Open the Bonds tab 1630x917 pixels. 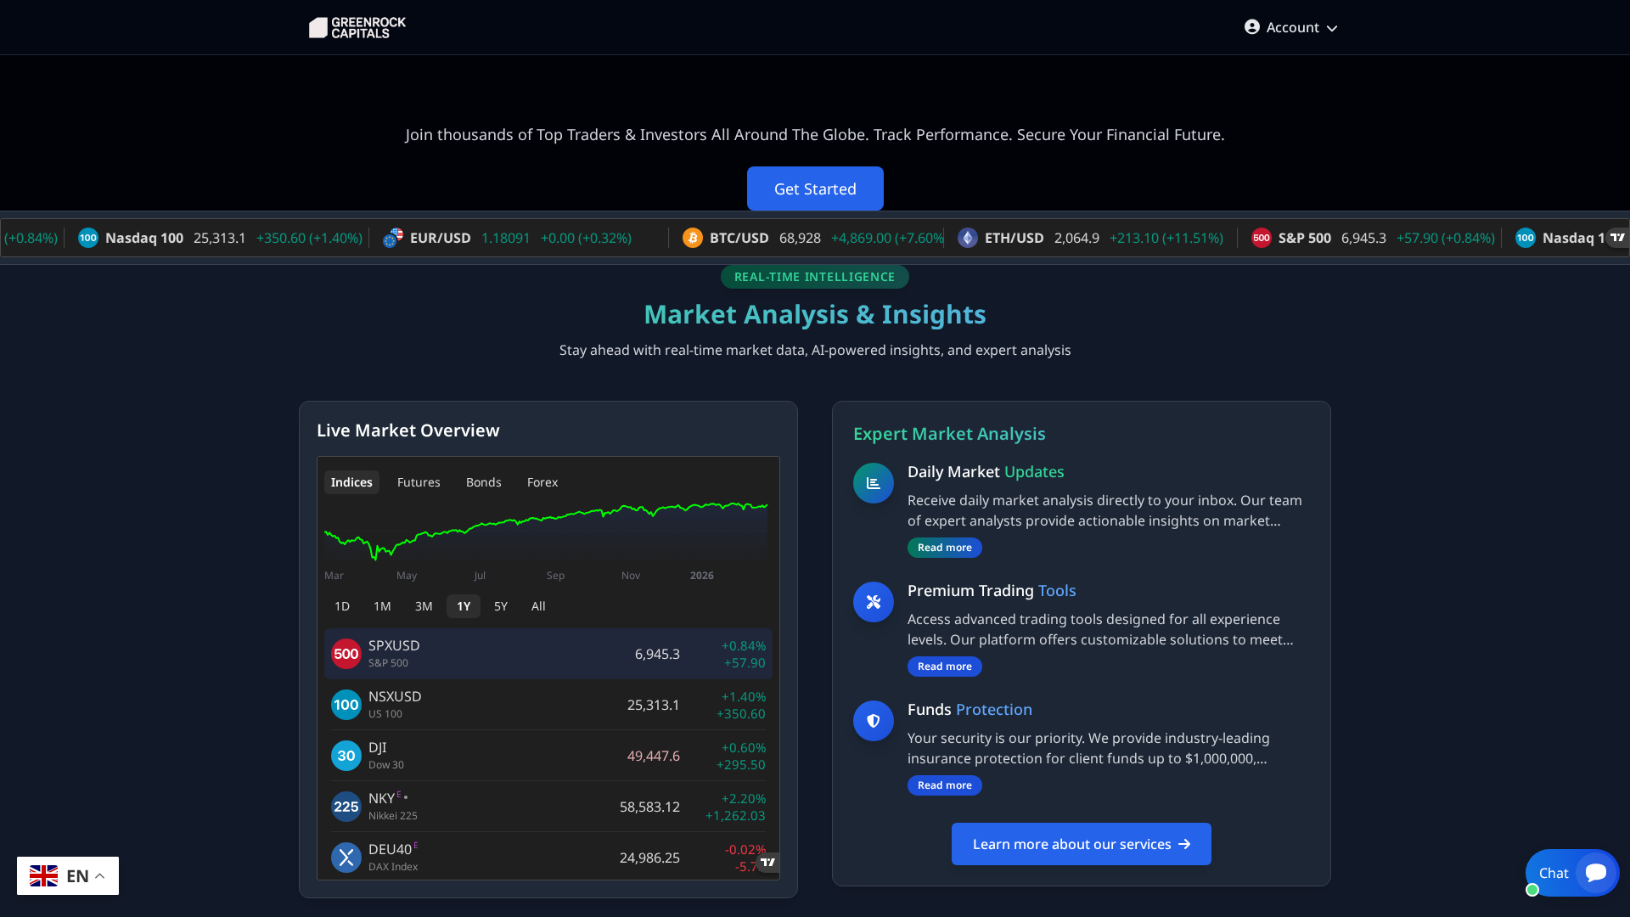tap(483, 481)
